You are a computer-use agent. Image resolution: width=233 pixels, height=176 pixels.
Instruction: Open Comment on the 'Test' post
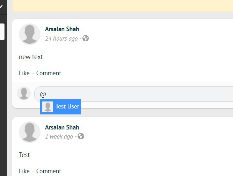(x=49, y=171)
